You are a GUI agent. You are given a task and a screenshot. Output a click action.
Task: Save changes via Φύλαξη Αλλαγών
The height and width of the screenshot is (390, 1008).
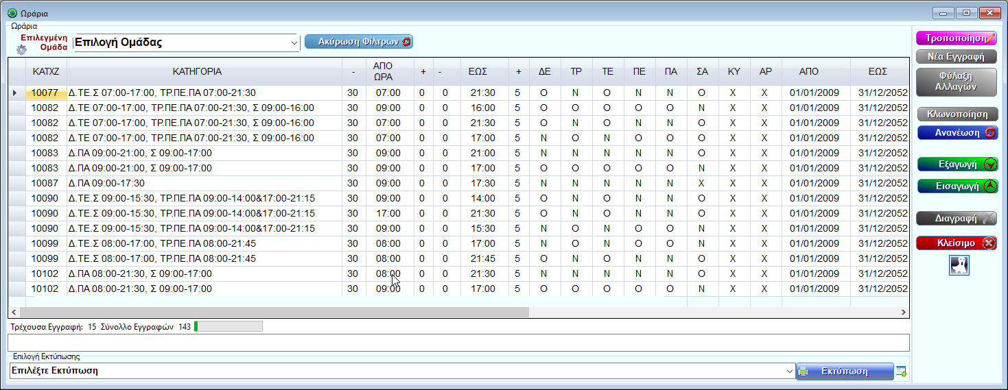pos(957,82)
